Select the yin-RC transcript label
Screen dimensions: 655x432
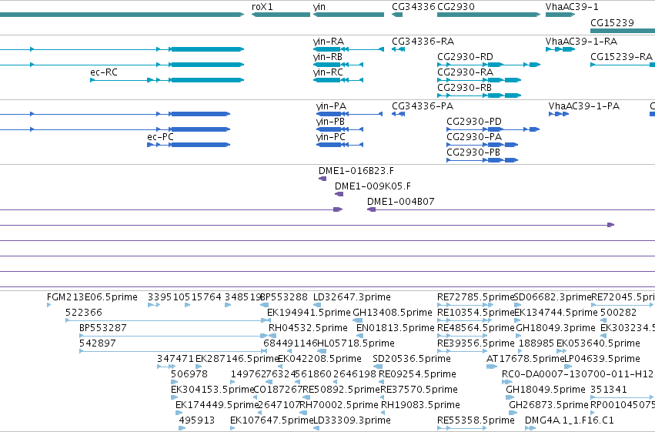(x=328, y=72)
